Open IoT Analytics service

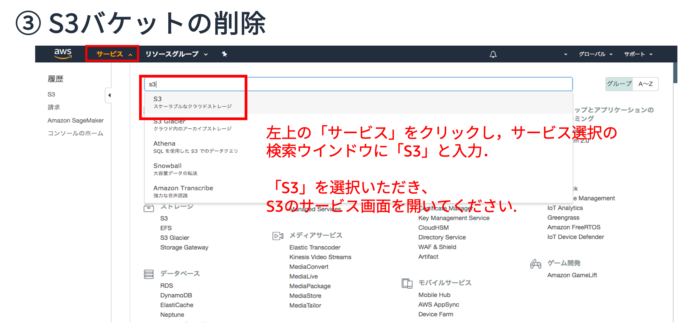[565, 208]
